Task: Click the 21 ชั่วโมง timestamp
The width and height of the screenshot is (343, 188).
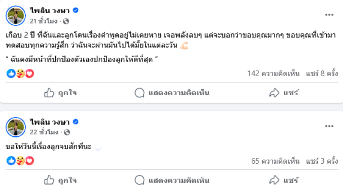Action: click(x=43, y=21)
